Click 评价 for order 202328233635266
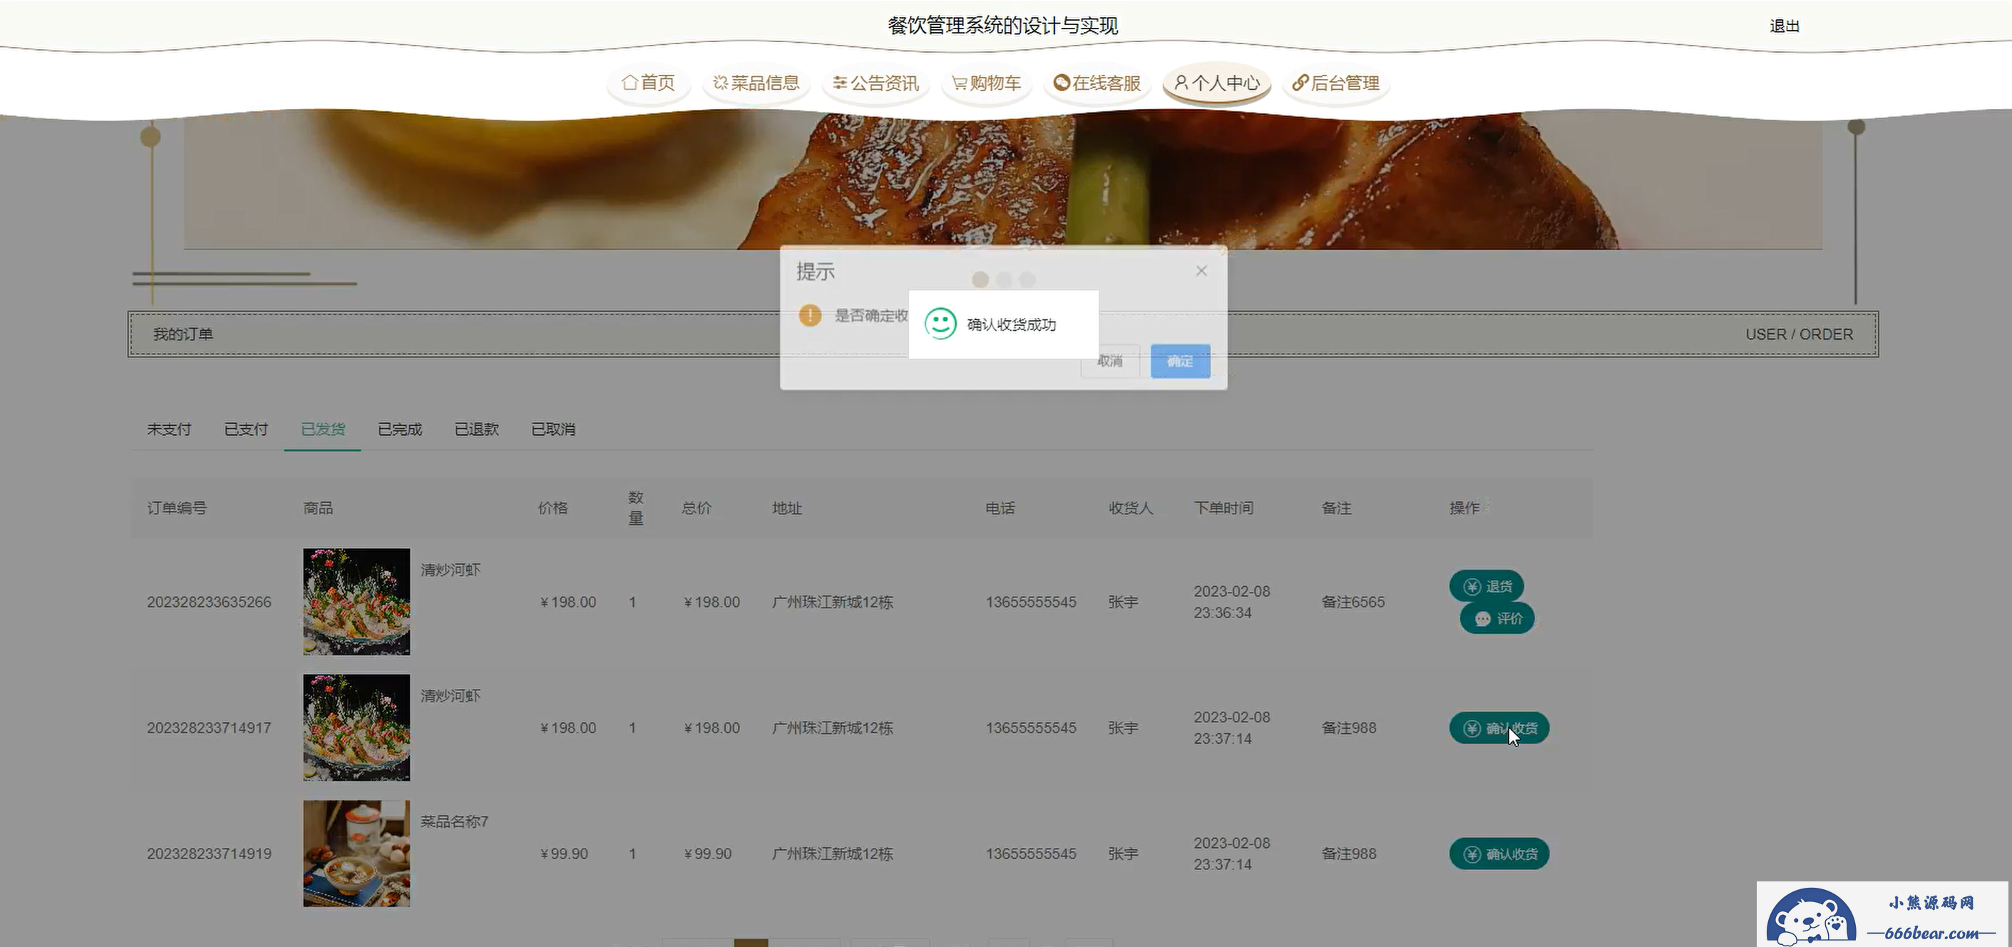This screenshot has height=947, width=2012. (x=1497, y=618)
